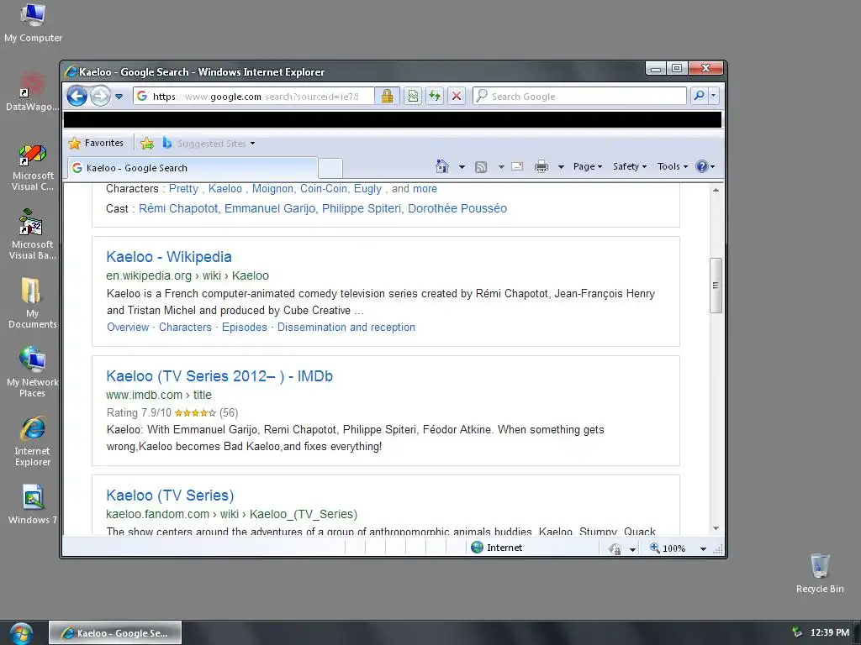Click the Read Mail envelope icon
The image size is (861, 645).
coord(517,166)
